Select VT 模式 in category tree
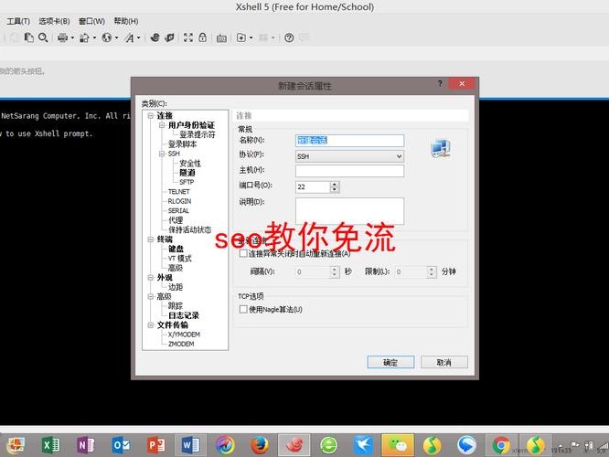609x457 pixels. (180, 259)
